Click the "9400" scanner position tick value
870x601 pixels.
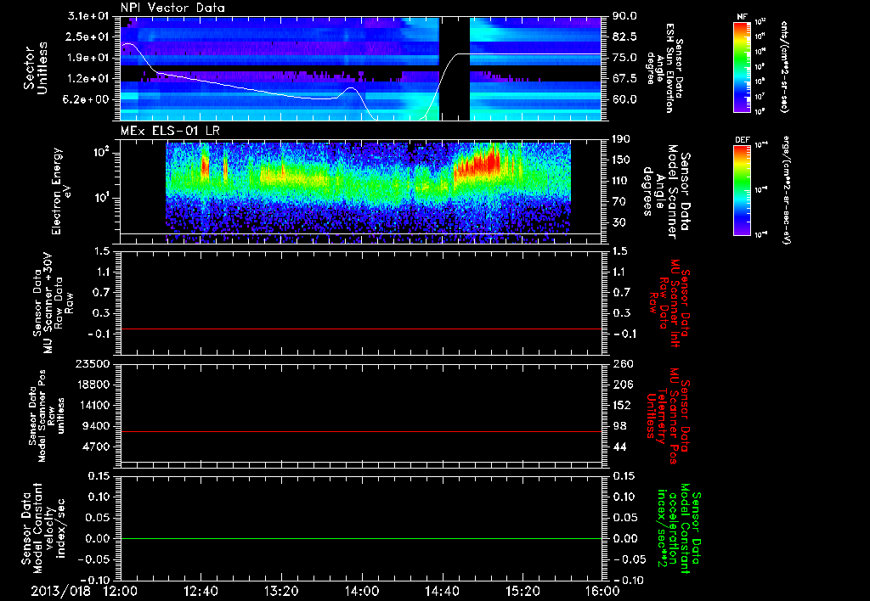tap(97, 426)
